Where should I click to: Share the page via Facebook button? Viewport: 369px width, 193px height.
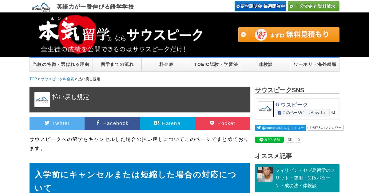point(112,123)
